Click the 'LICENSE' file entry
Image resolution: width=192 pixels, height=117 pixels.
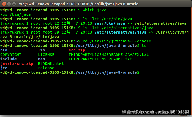(46, 55)
